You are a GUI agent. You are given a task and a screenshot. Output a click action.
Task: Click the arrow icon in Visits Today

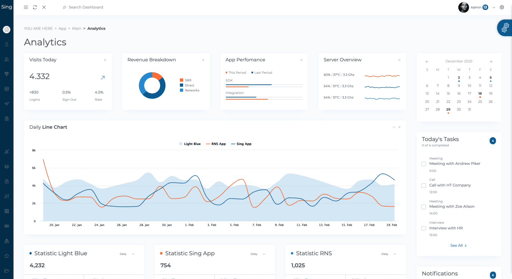(x=103, y=77)
